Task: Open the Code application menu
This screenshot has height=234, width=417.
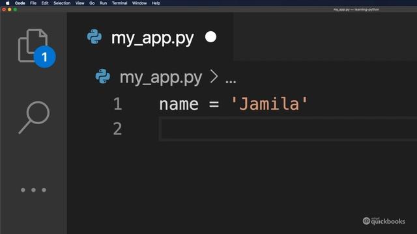Action: point(20,3)
